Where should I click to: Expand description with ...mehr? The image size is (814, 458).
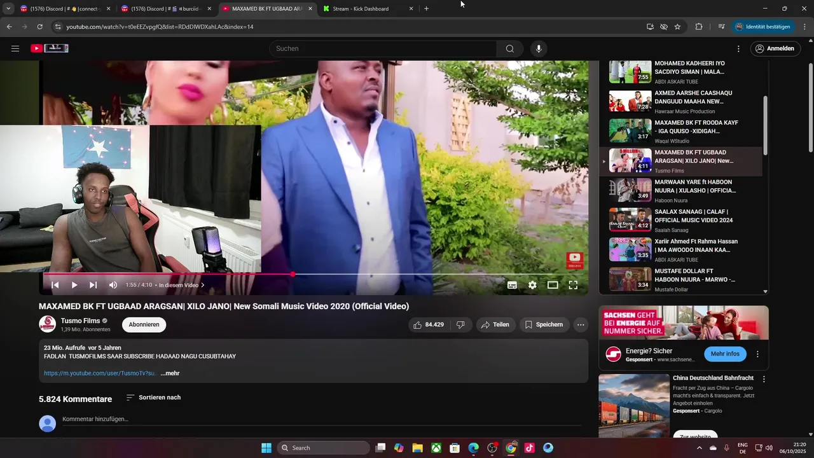pyautogui.click(x=170, y=373)
